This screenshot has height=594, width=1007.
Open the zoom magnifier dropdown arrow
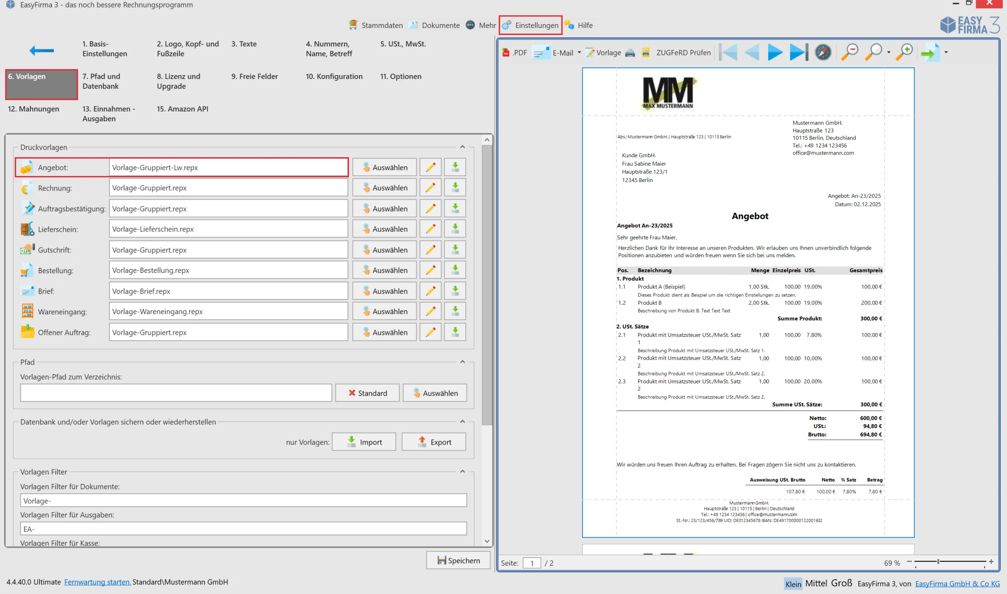click(x=889, y=52)
